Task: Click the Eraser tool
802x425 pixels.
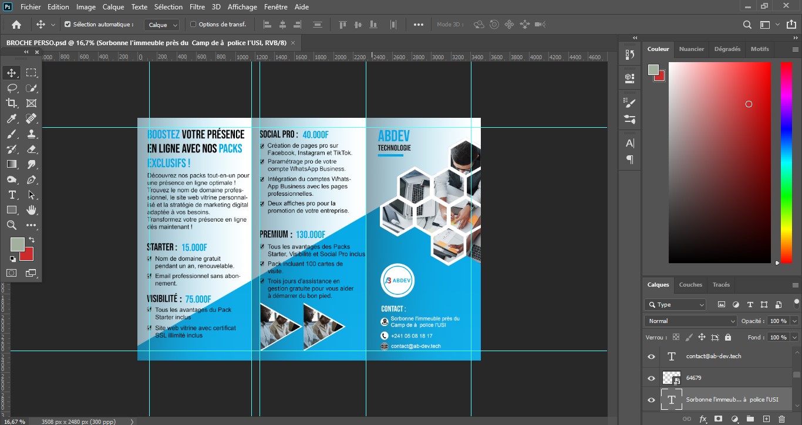Action: tap(31, 149)
